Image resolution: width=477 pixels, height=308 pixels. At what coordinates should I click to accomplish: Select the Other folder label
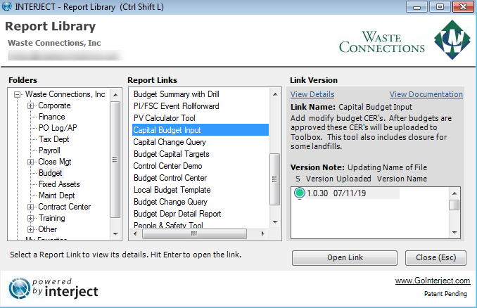point(47,229)
